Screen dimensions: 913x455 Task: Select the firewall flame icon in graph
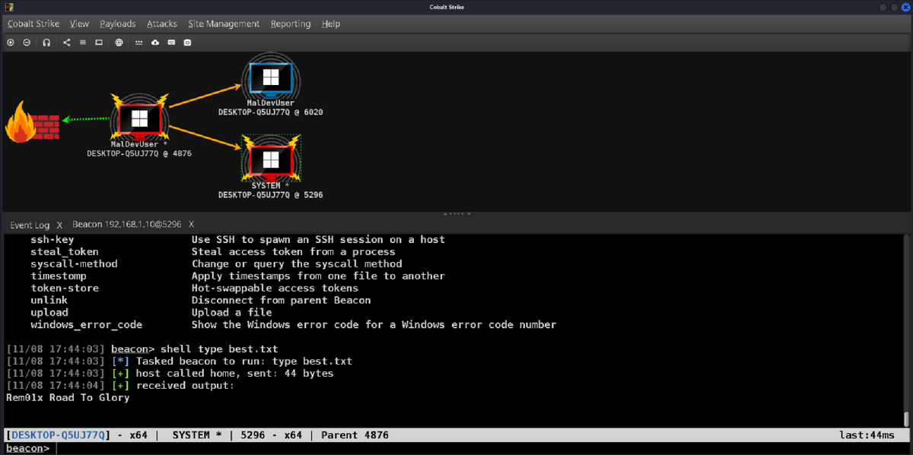point(21,122)
